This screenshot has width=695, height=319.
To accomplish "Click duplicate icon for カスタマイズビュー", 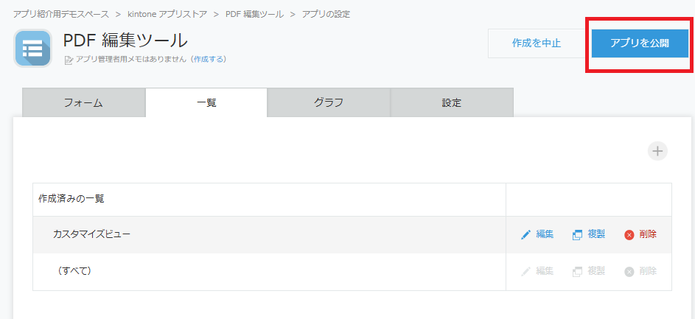I will click(577, 235).
